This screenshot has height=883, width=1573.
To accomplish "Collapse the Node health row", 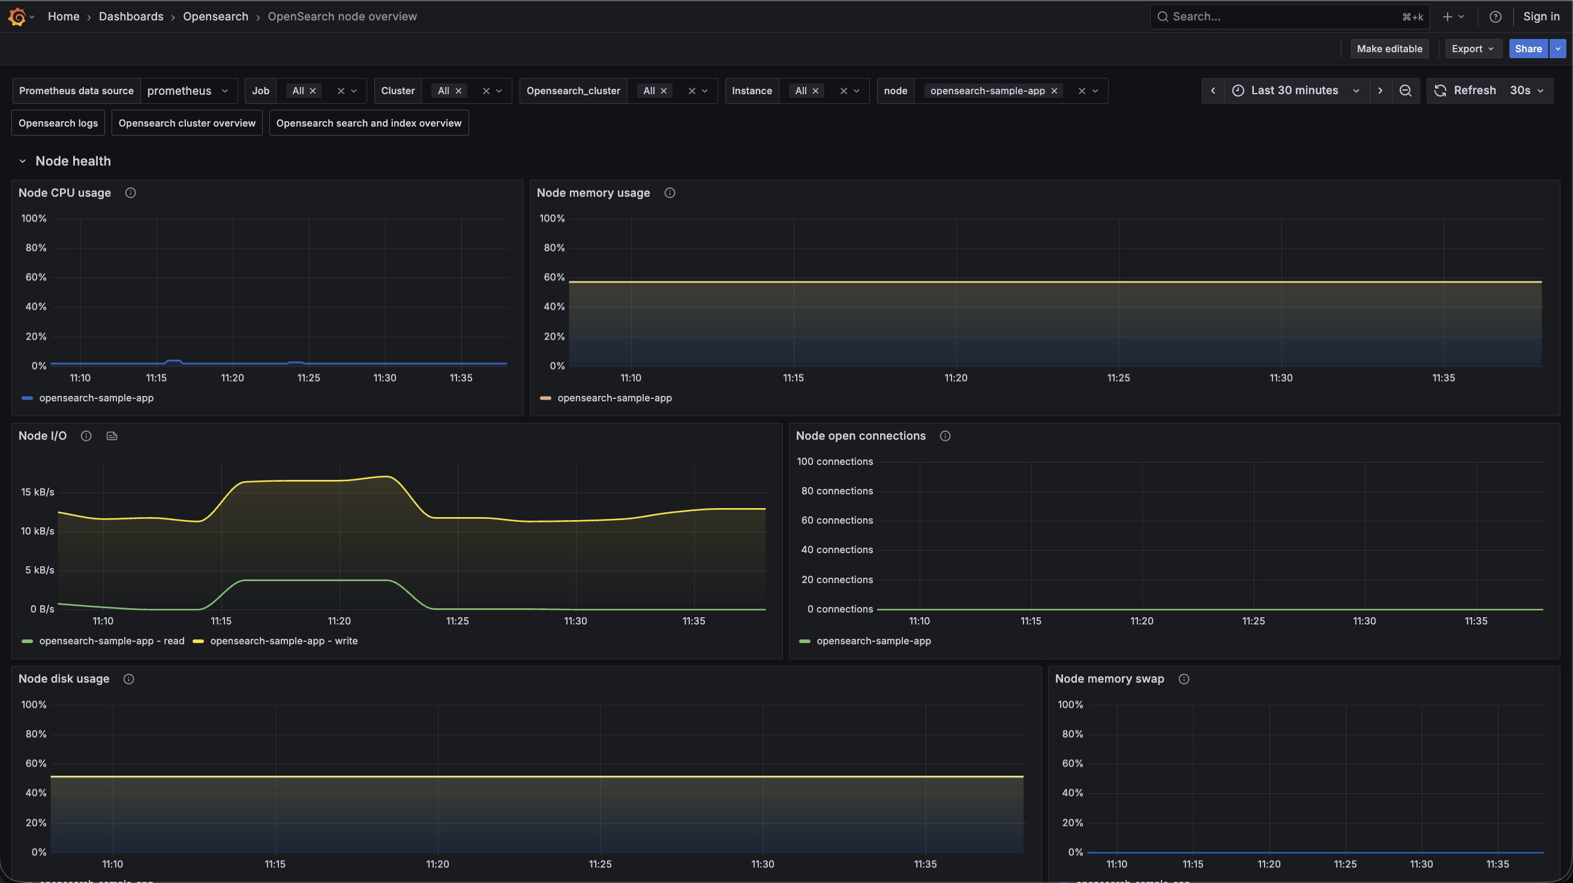I will click(23, 161).
